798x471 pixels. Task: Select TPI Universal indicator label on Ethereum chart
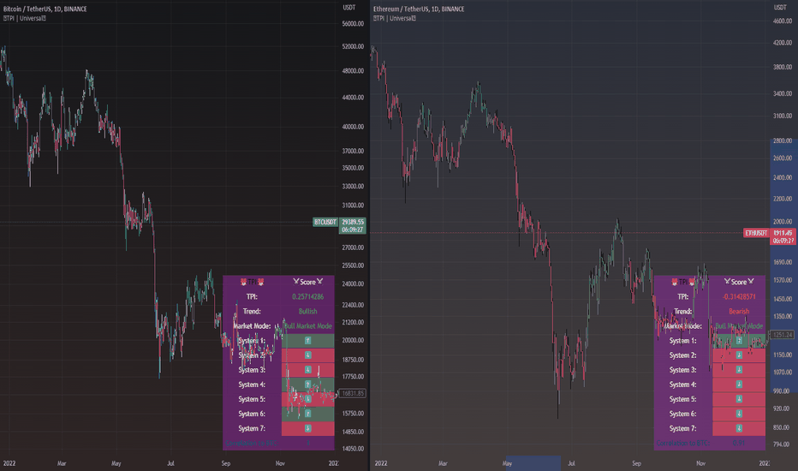(x=395, y=18)
